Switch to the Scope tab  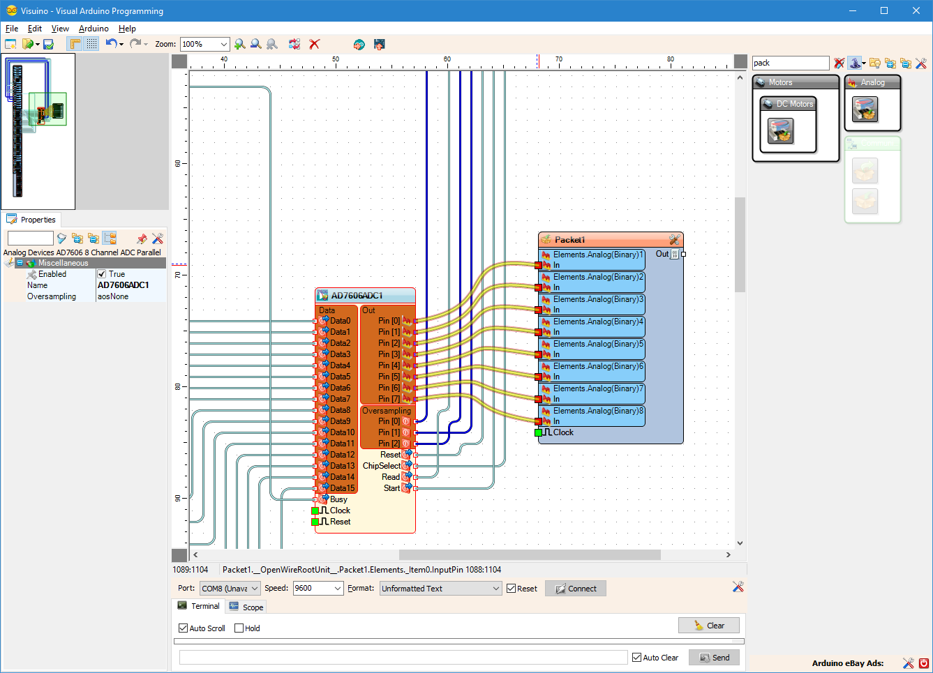pyautogui.click(x=246, y=606)
